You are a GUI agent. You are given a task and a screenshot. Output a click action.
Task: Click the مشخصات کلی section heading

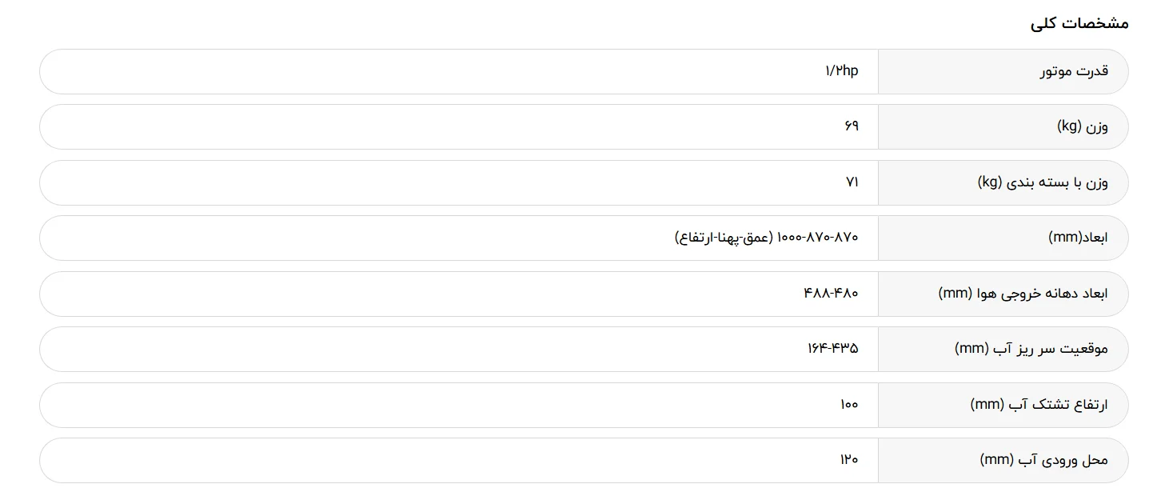click(1079, 23)
